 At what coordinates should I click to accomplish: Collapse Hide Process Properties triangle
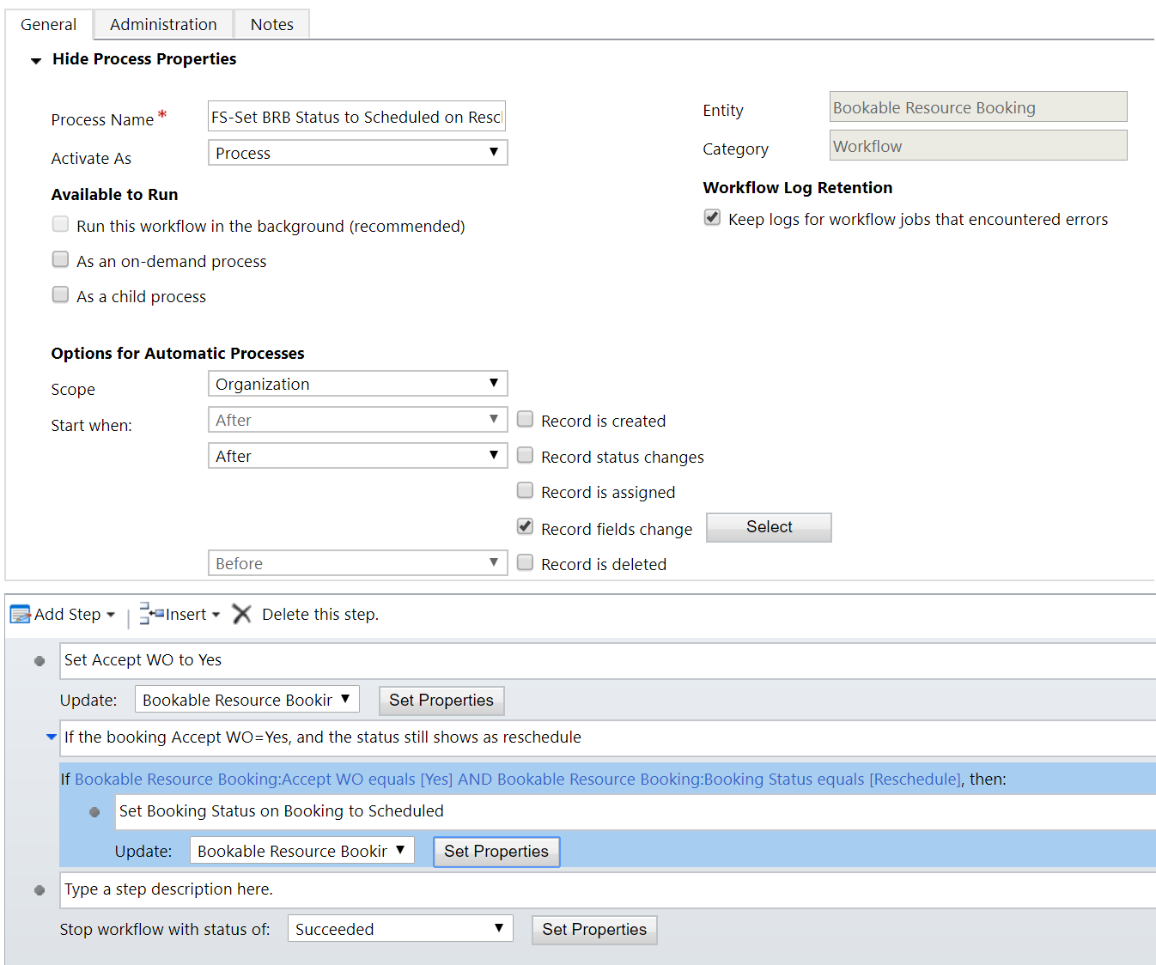coord(36,60)
